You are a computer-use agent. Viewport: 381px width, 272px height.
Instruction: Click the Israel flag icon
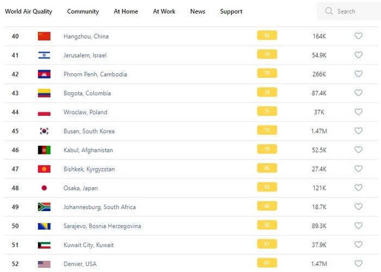(44, 55)
